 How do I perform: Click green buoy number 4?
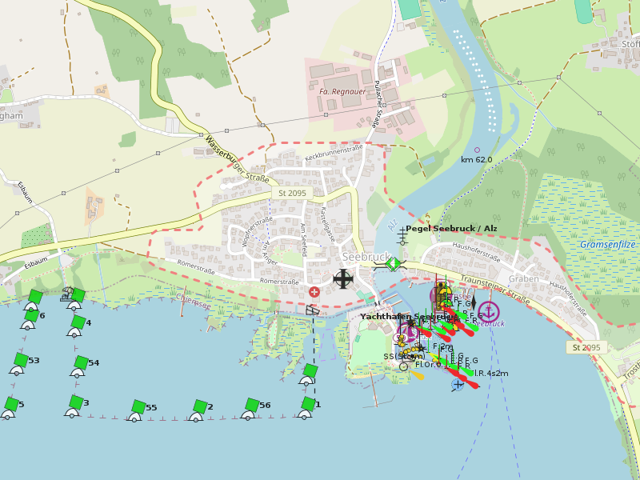(x=77, y=323)
